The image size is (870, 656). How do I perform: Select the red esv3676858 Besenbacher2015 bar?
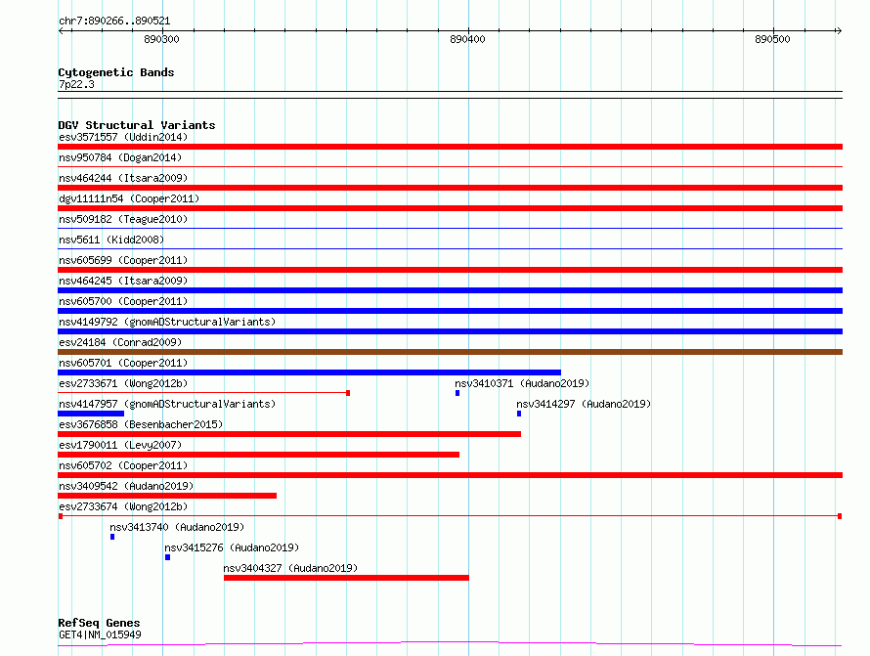[x=289, y=434]
